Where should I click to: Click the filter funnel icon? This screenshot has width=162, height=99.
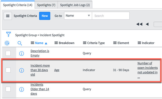pyautogui.click(x=9, y=34)
